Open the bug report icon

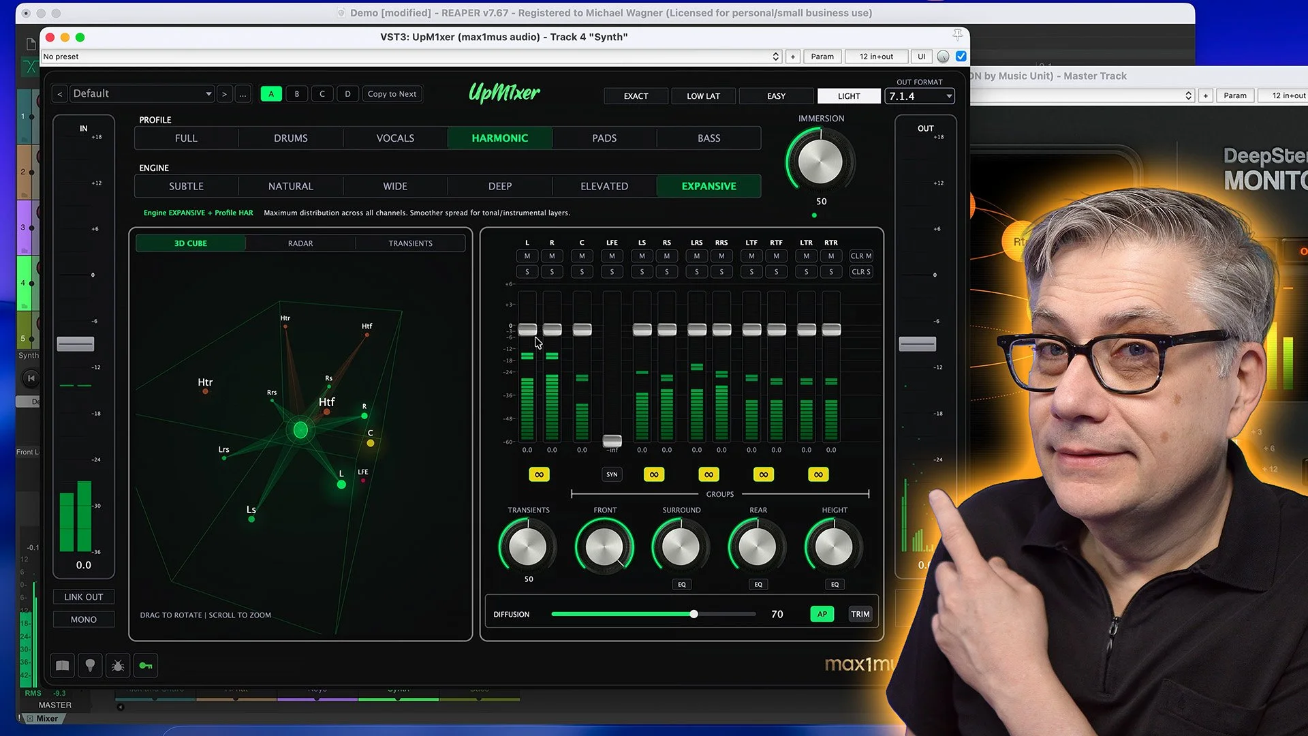click(x=117, y=665)
